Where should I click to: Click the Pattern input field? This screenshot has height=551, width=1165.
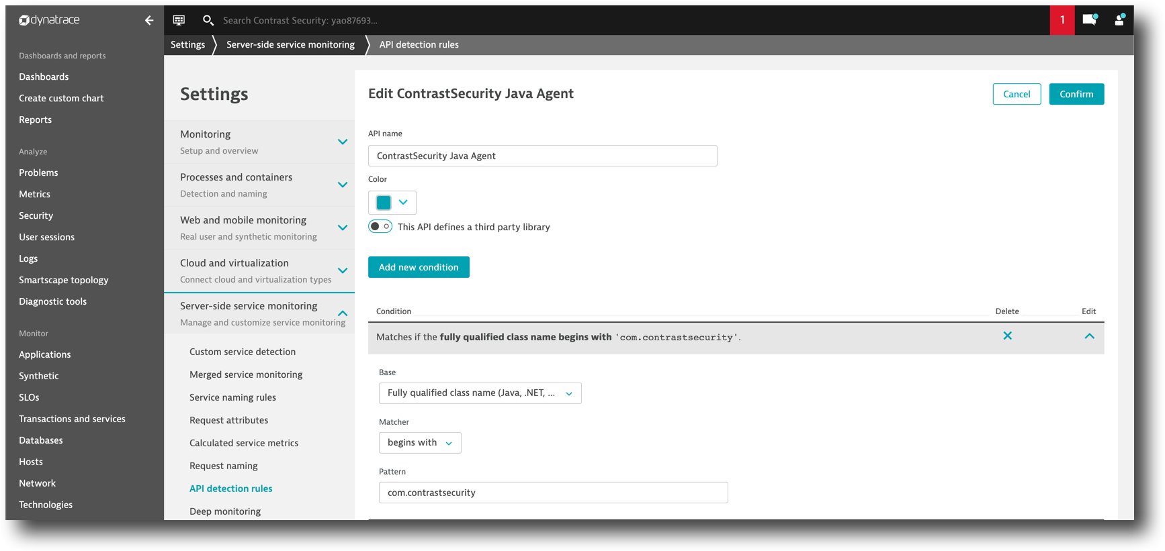[x=553, y=493]
